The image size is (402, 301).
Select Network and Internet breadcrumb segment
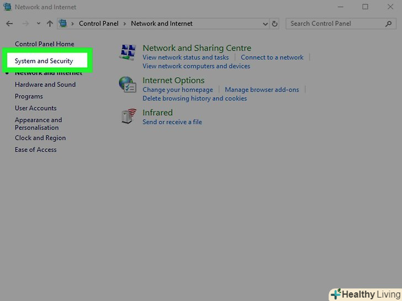(162, 24)
